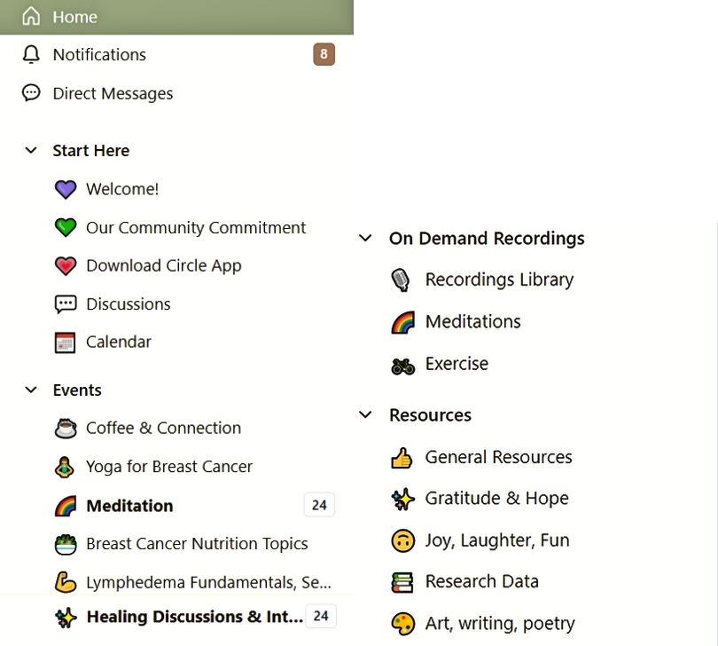Click the thumbs up General Resources icon
This screenshot has height=646, width=718.
pos(402,458)
